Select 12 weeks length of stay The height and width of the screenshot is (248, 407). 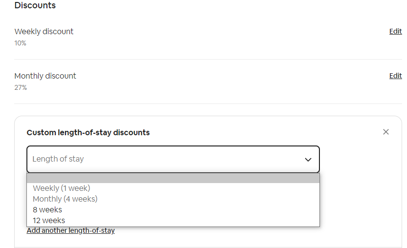[x=49, y=220]
